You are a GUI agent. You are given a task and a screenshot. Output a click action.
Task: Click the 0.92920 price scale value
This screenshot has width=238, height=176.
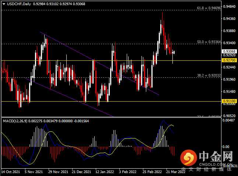click(x=230, y=55)
